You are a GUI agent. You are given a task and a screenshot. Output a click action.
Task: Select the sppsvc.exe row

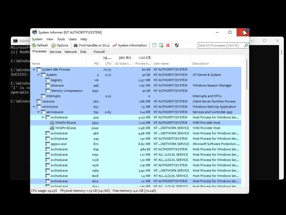(136, 144)
